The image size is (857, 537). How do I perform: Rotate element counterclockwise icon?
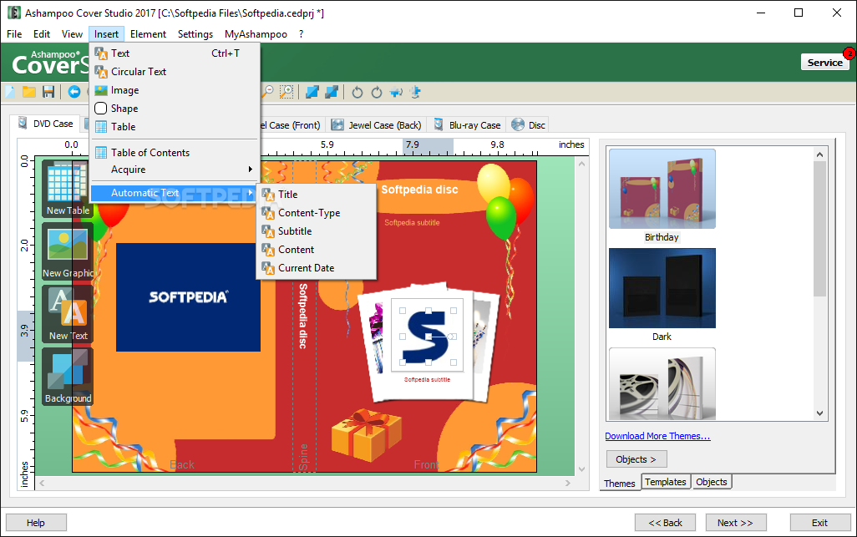click(x=358, y=93)
